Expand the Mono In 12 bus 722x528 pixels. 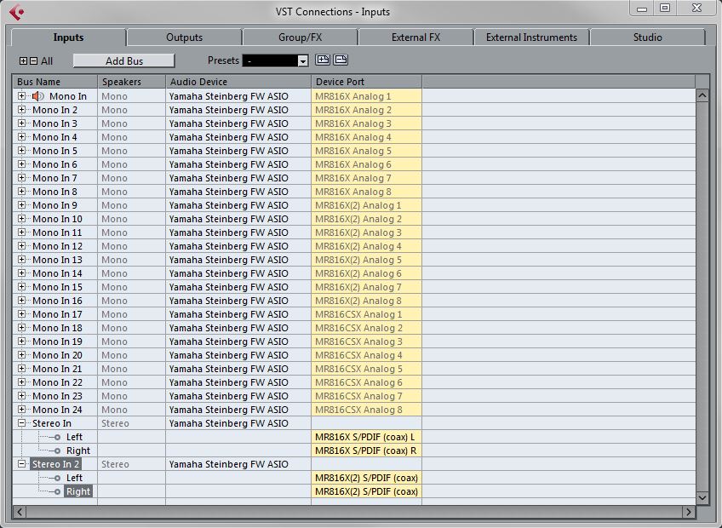pos(21,245)
